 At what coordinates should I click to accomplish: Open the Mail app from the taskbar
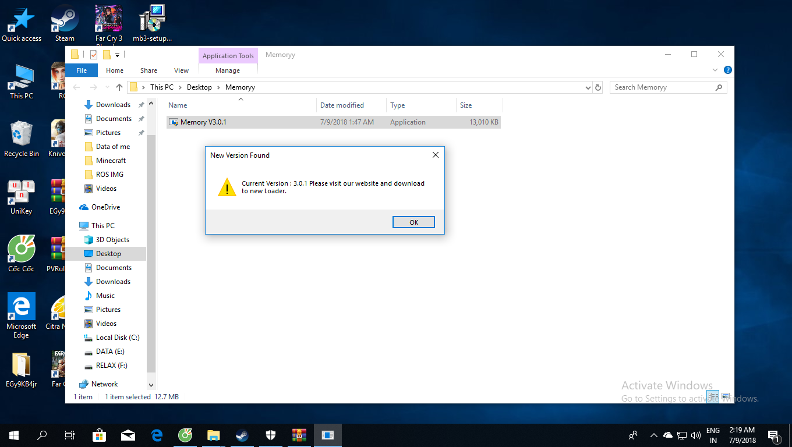click(x=128, y=435)
